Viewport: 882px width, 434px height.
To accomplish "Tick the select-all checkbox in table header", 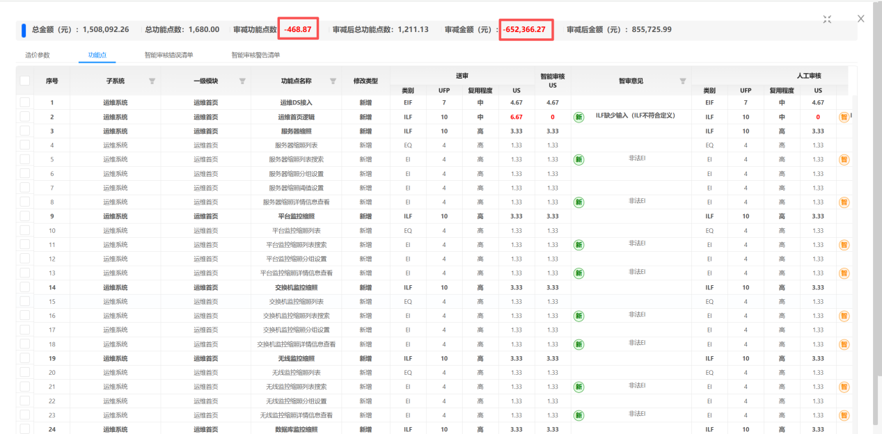I will (x=25, y=81).
